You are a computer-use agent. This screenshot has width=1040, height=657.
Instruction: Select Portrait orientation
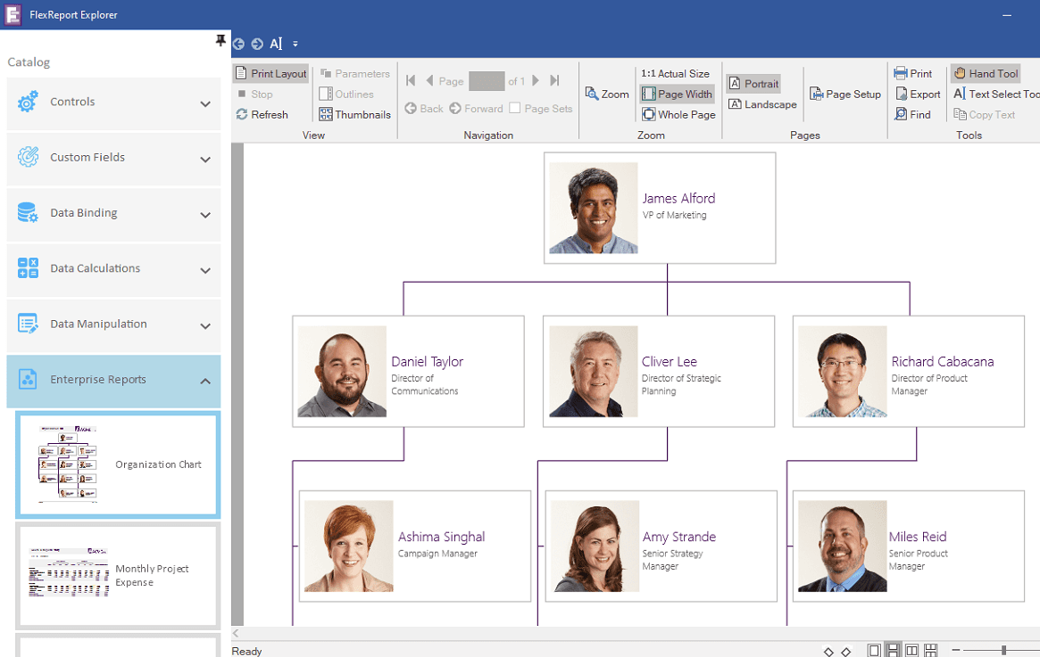click(753, 84)
